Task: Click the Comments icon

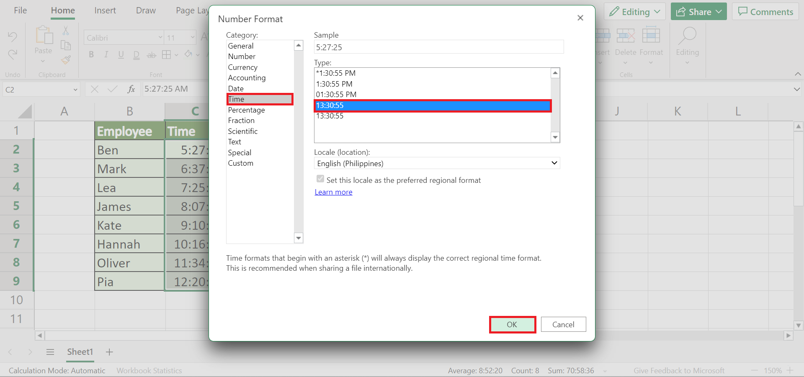Action: click(765, 11)
